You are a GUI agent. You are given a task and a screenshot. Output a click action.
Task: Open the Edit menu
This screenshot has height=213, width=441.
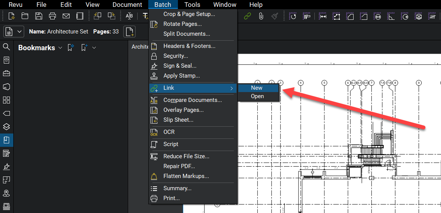[66, 5]
